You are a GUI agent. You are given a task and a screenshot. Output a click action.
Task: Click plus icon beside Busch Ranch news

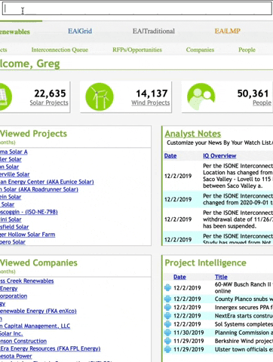coord(167,287)
